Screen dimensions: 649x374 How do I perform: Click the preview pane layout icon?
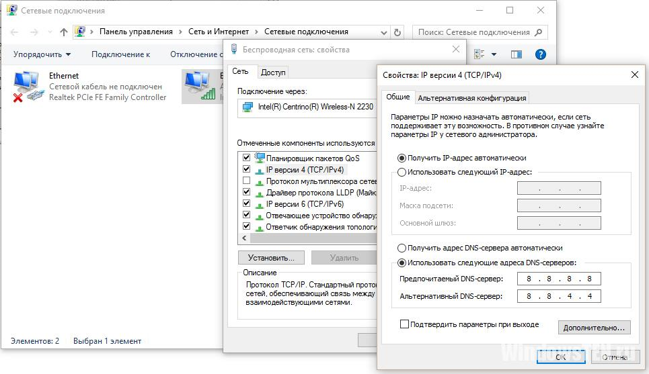(517, 54)
